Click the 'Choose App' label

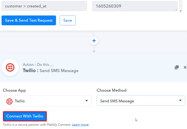coord(14,90)
